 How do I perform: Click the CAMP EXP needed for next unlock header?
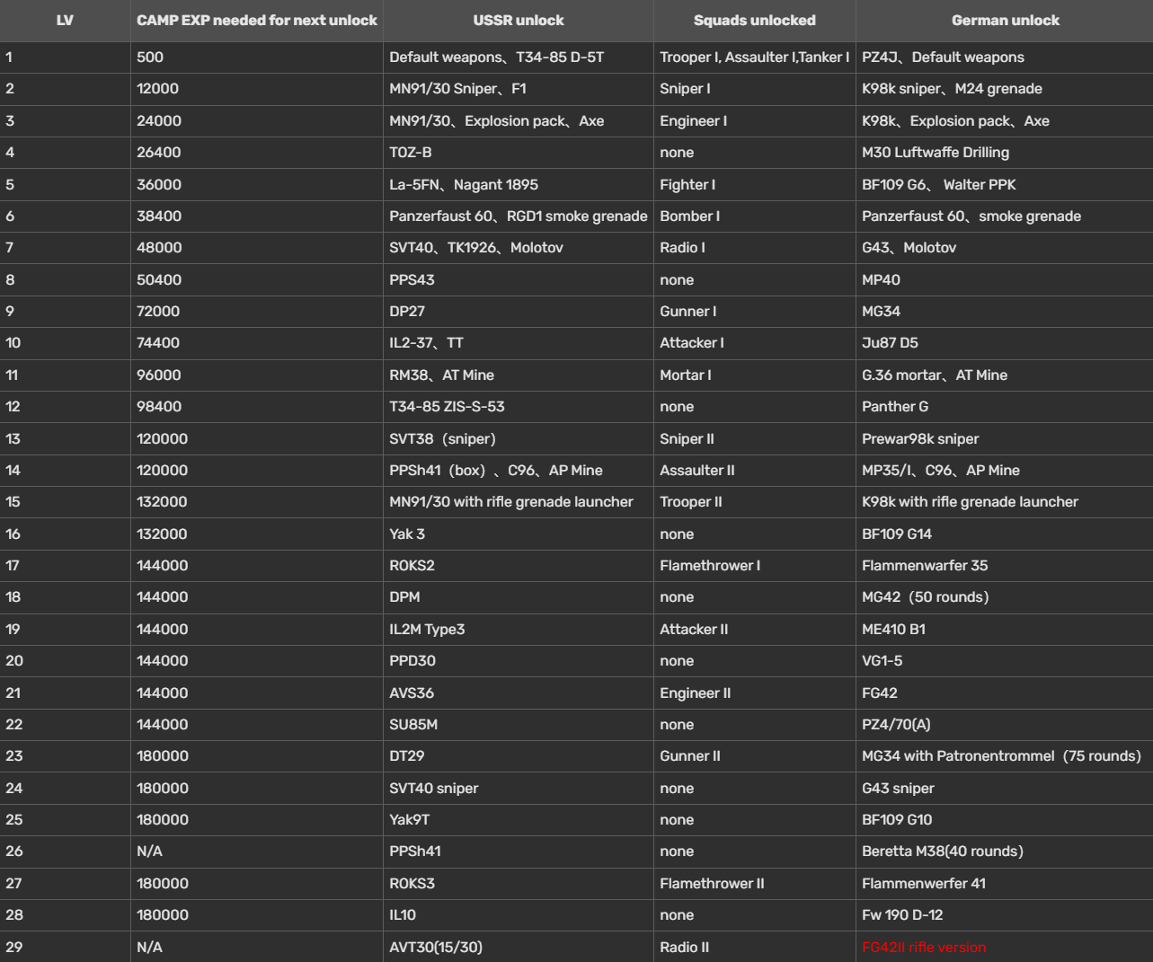coord(257,20)
